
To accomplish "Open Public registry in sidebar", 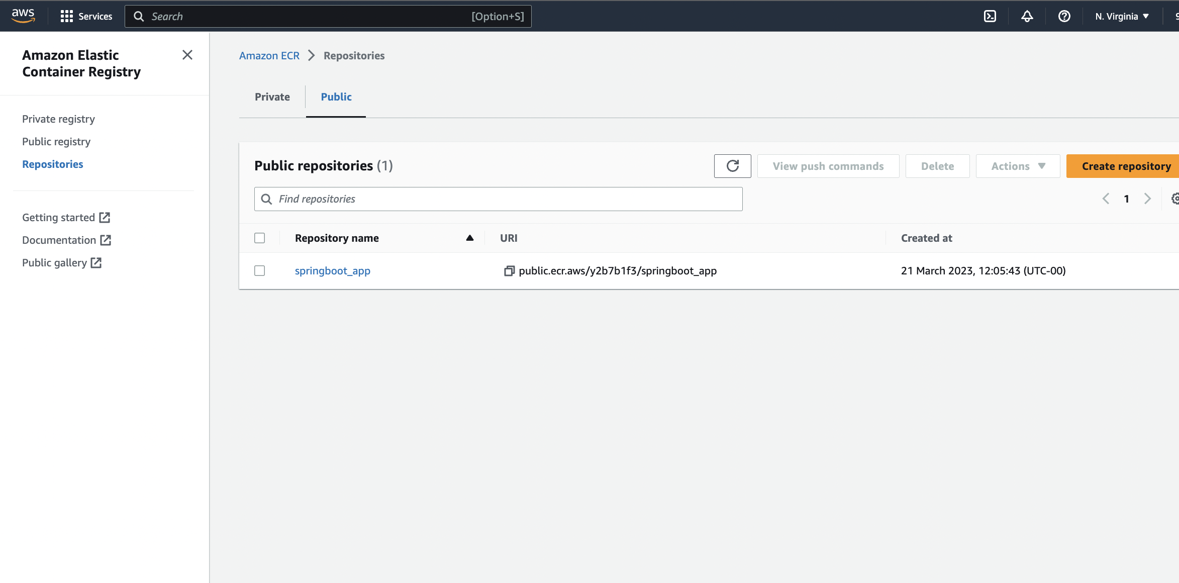I will [x=56, y=142].
